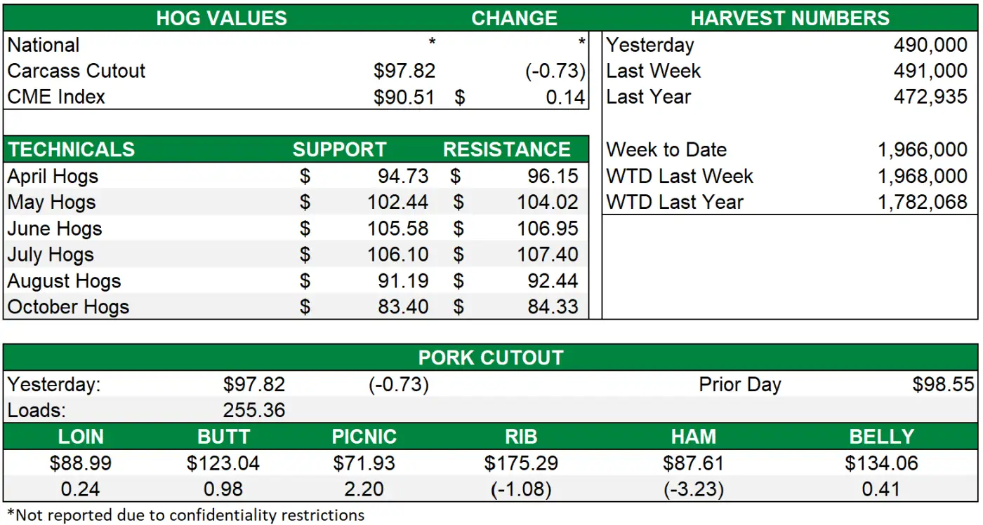
Task: Select the HARVEST NUMBERS header
Action: (790, 18)
